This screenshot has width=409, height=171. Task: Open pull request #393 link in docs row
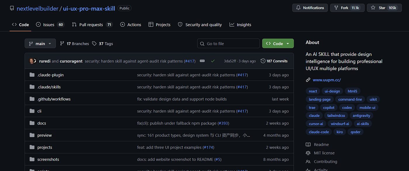(x=223, y=123)
